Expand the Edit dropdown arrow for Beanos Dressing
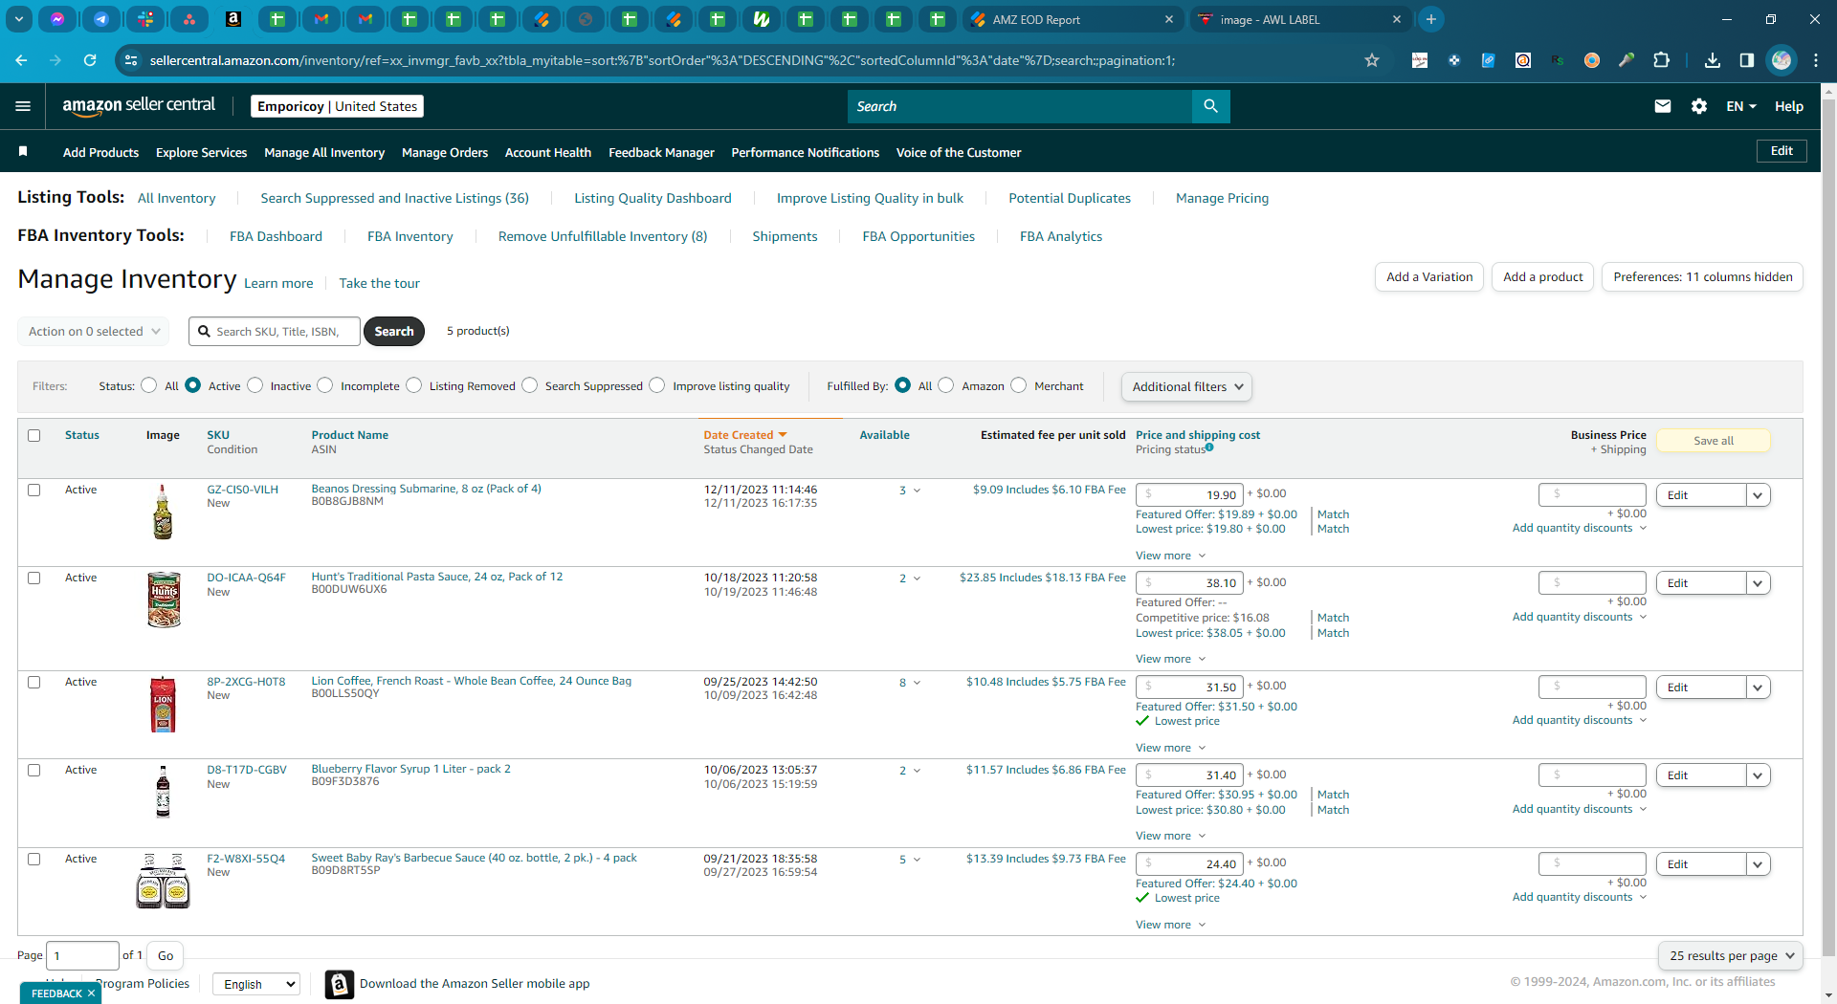Image resolution: width=1837 pixels, height=1004 pixels. pyautogui.click(x=1758, y=495)
